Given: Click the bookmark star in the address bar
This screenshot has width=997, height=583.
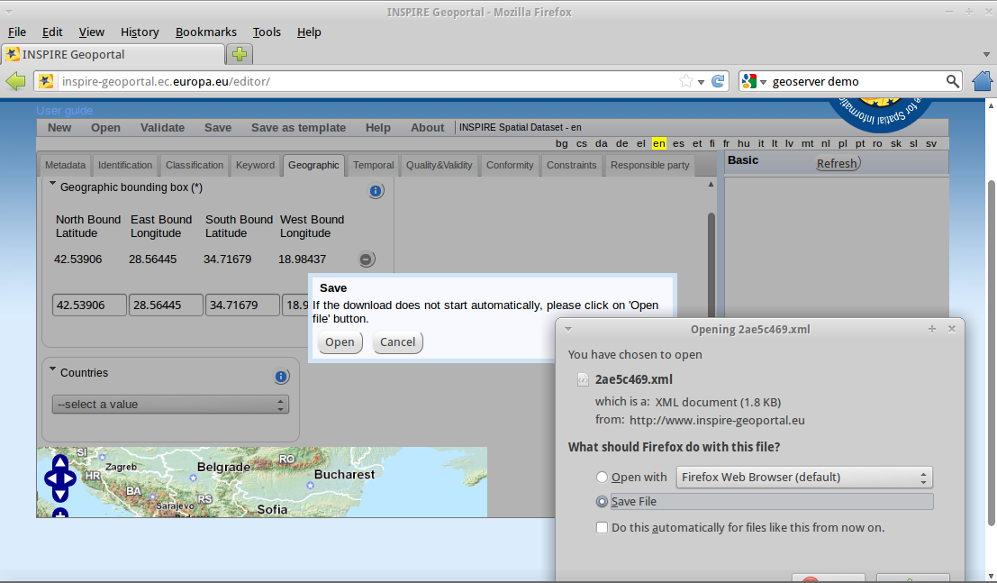Looking at the screenshot, I should [x=686, y=81].
